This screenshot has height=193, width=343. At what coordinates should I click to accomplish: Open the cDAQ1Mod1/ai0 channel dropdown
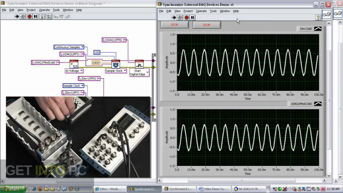coord(58,62)
